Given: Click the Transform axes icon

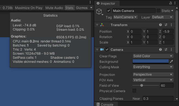Looking at the screenshot, I should pyautogui.click(x=102, y=25).
